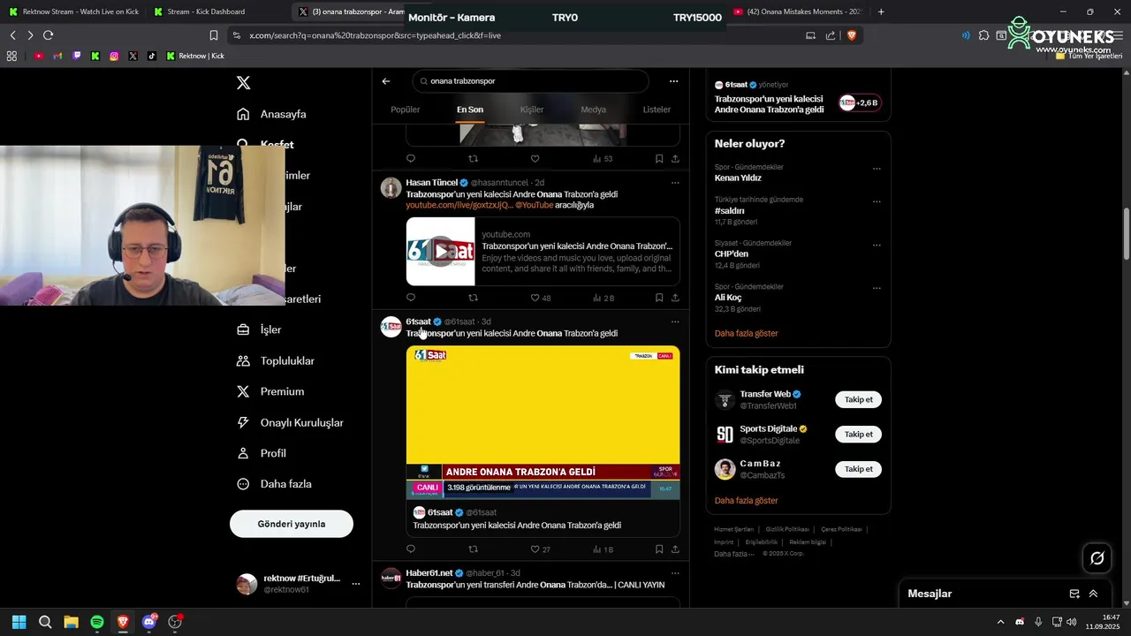Reply to Hasan Tüncel's post
The image size is (1131, 636).
point(411,298)
